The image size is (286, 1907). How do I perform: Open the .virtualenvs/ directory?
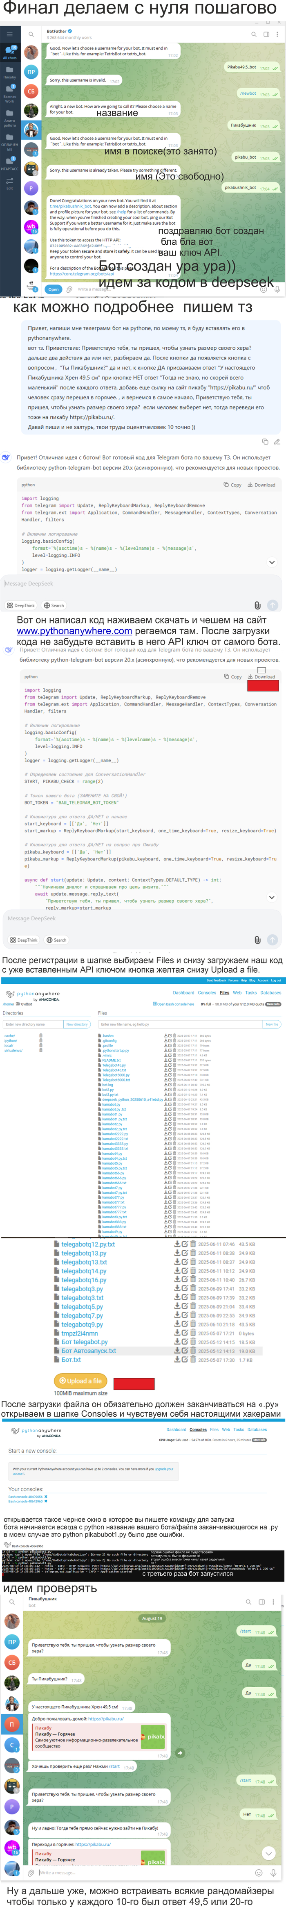[x=13, y=1051]
